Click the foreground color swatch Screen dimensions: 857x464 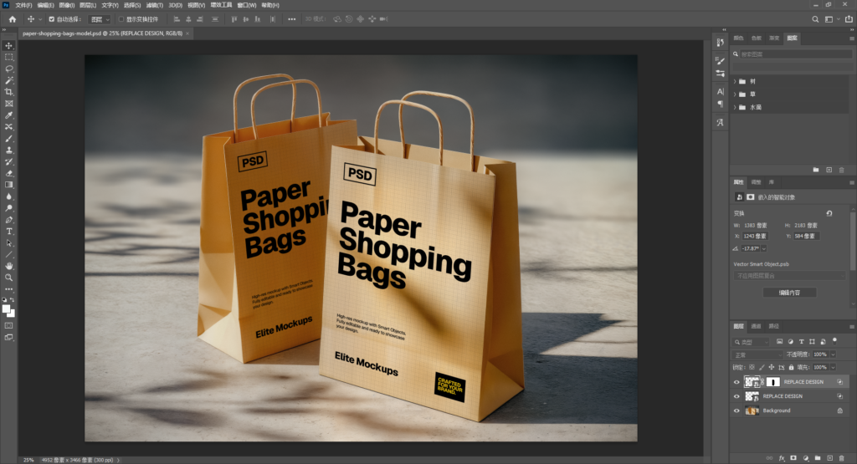[x=7, y=309]
